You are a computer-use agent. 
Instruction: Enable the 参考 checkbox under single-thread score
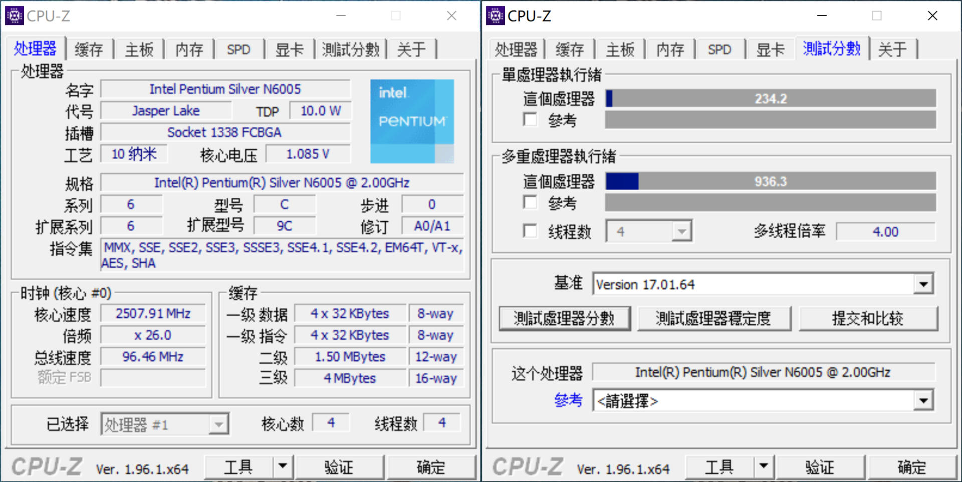530,120
